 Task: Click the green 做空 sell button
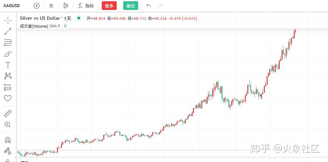pos(131,6)
